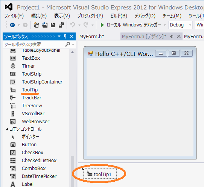Screen dimensions: 204x187
Task: Open the Debug configuration combo box
Action: coord(180,25)
